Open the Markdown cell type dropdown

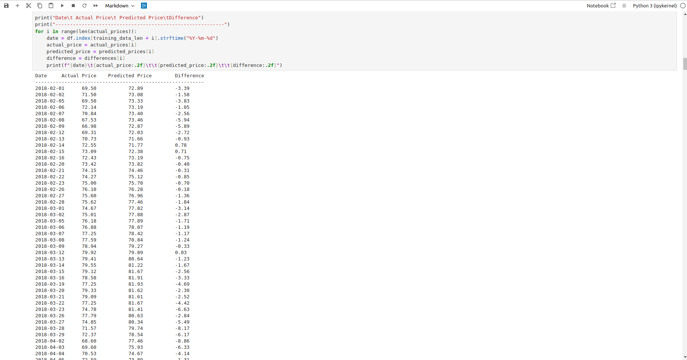pos(119,6)
